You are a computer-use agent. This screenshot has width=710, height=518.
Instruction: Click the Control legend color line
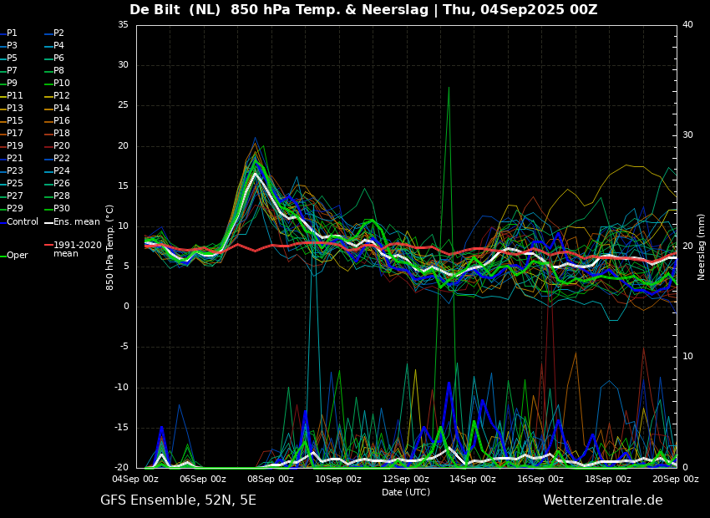pos(3,222)
